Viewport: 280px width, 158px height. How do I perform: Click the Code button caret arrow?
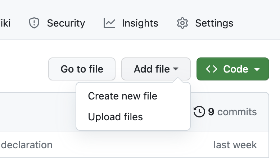point(257,69)
